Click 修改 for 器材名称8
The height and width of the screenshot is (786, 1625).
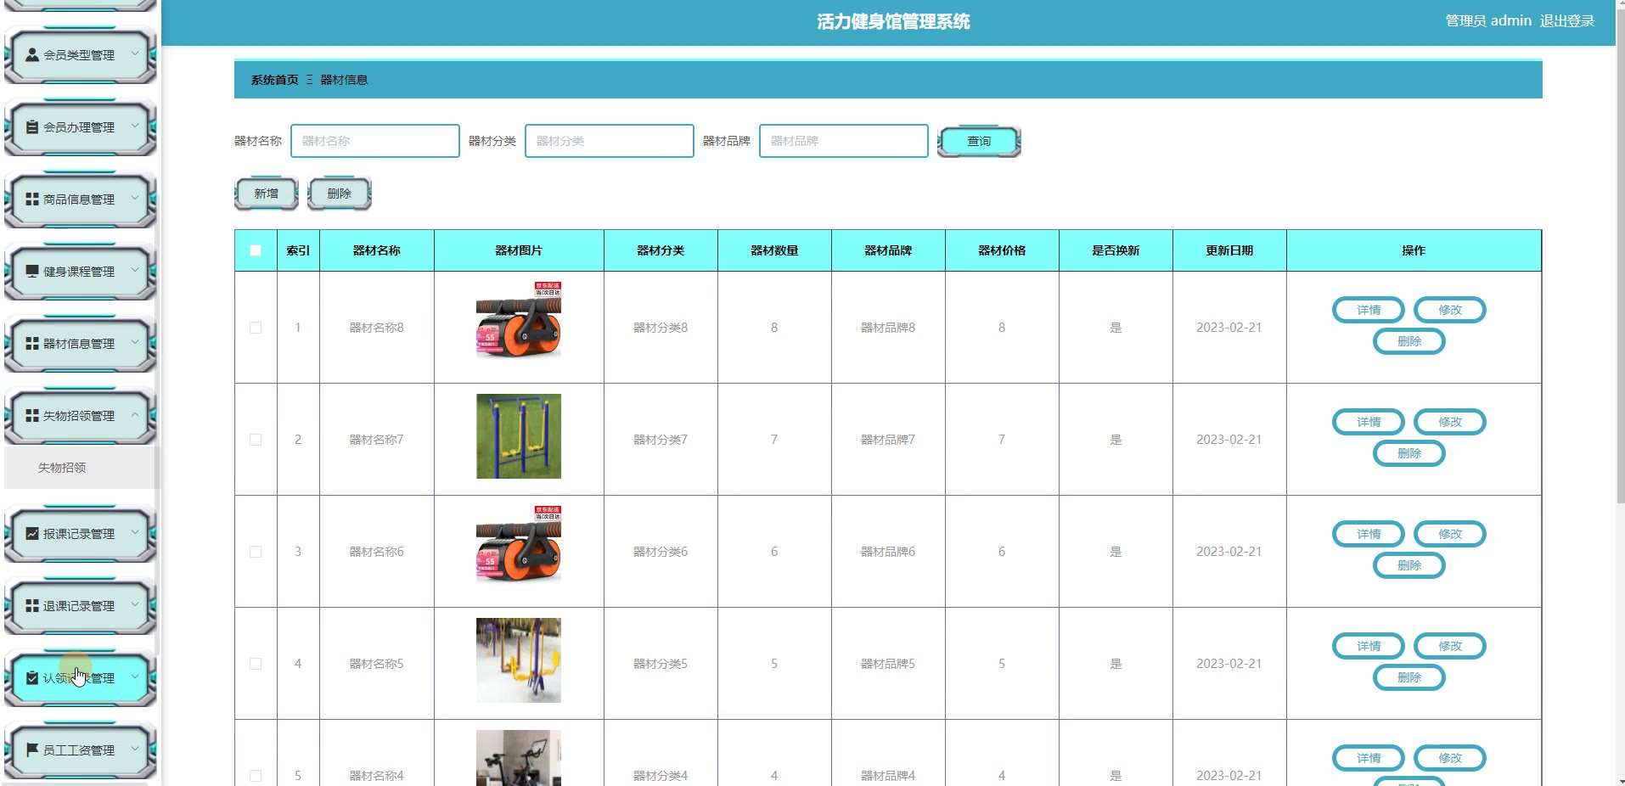(x=1450, y=310)
